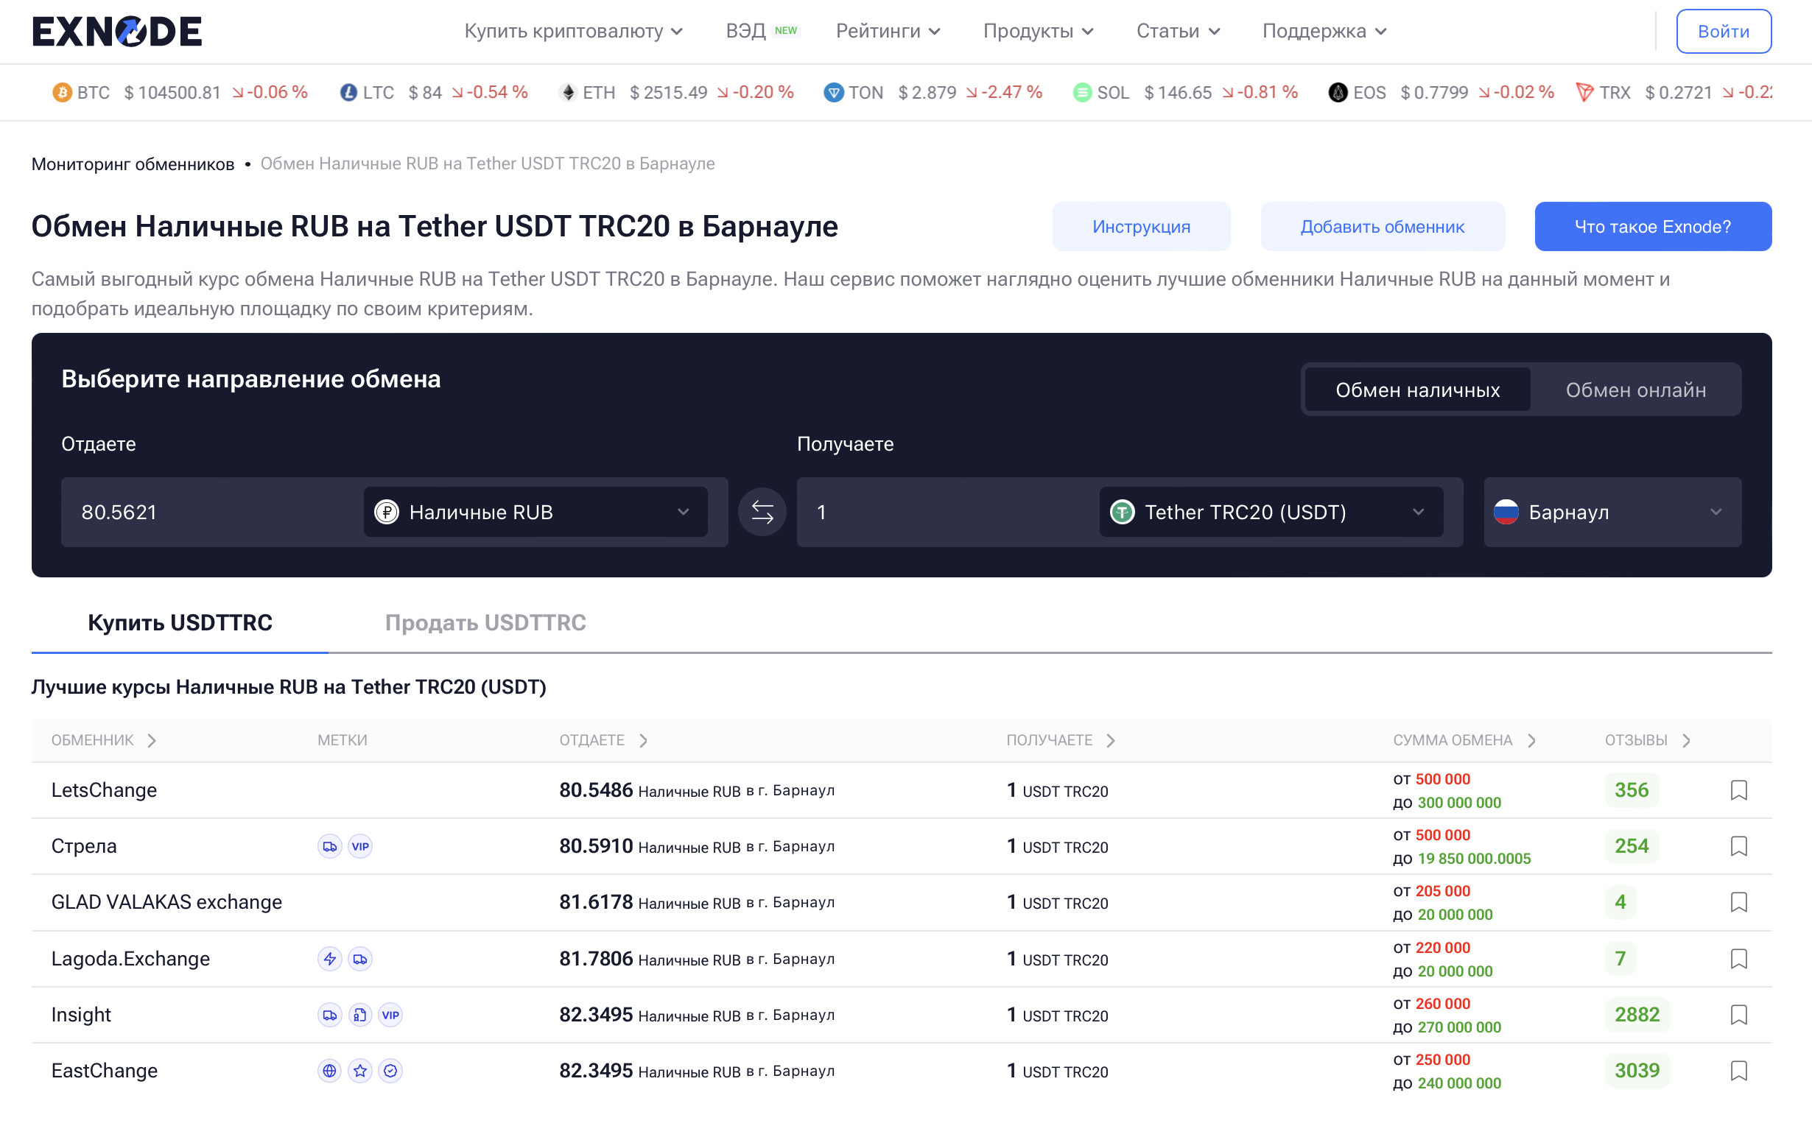The image size is (1812, 1140).
Task: Click the Отдаете amount field 80.5621
Action: tap(211, 513)
